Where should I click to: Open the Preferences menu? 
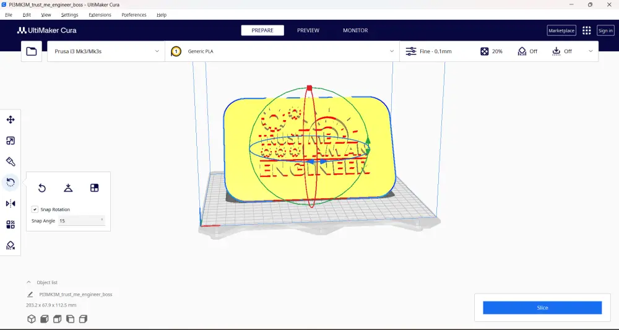pos(134,15)
